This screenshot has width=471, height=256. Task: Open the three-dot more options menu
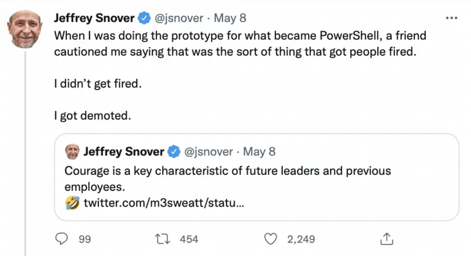pos(452,18)
